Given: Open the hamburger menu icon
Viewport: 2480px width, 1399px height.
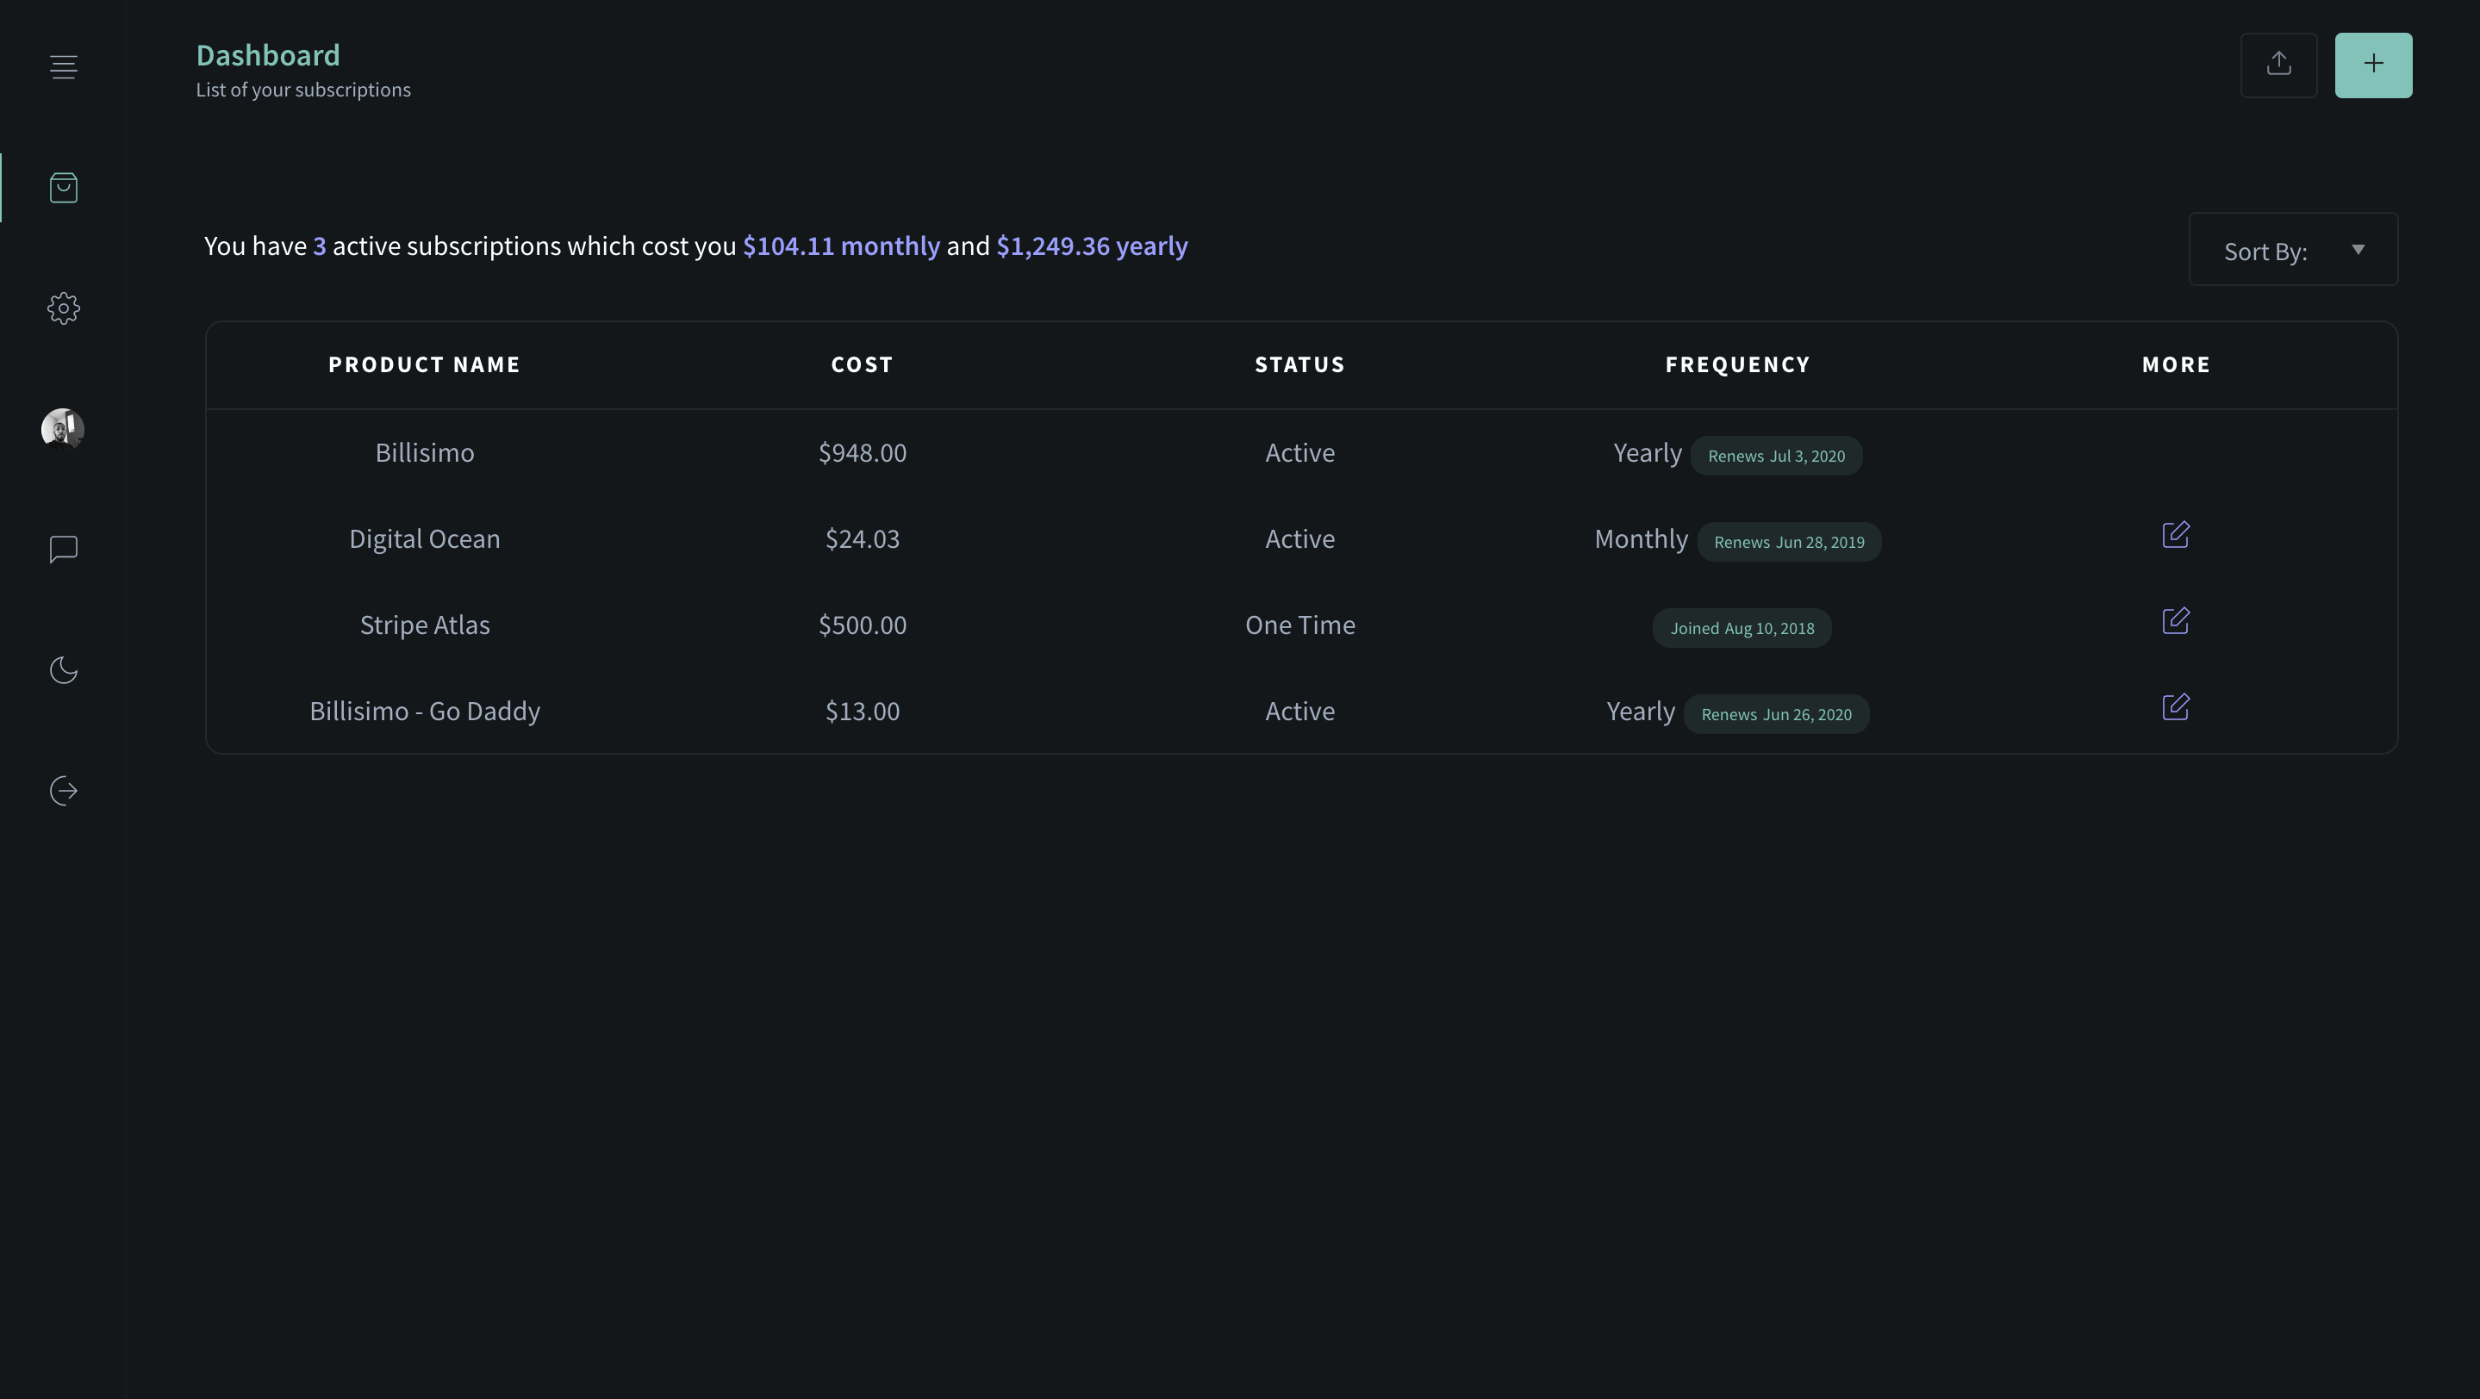Looking at the screenshot, I should pos(64,66).
